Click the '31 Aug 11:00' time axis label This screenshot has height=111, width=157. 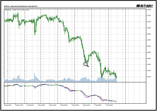point(19,105)
